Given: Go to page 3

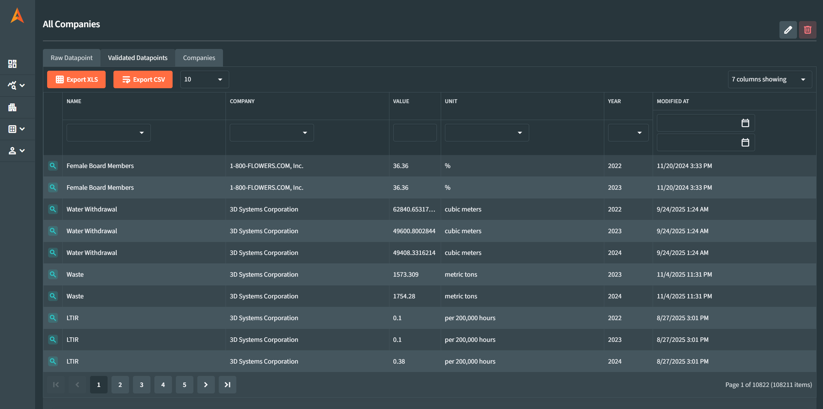Looking at the screenshot, I should [x=141, y=385].
